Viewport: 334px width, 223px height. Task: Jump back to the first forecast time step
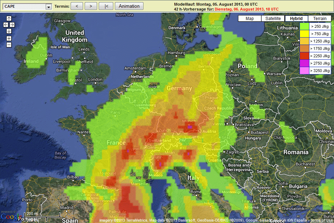[106, 6]
